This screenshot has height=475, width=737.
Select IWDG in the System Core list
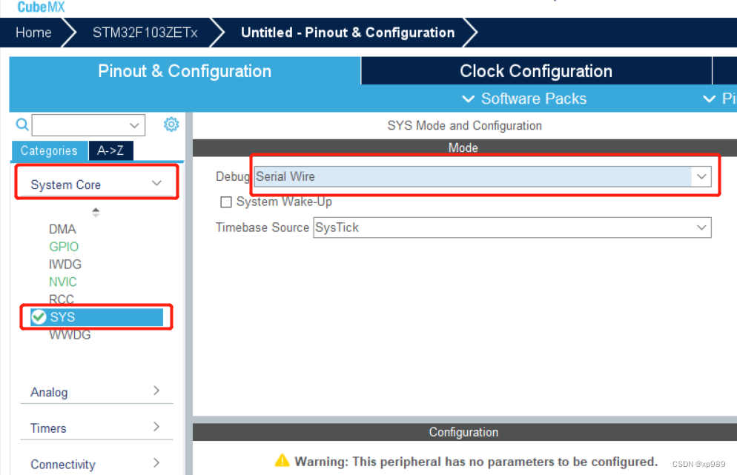pyautogui.click(x=65, y=265)
